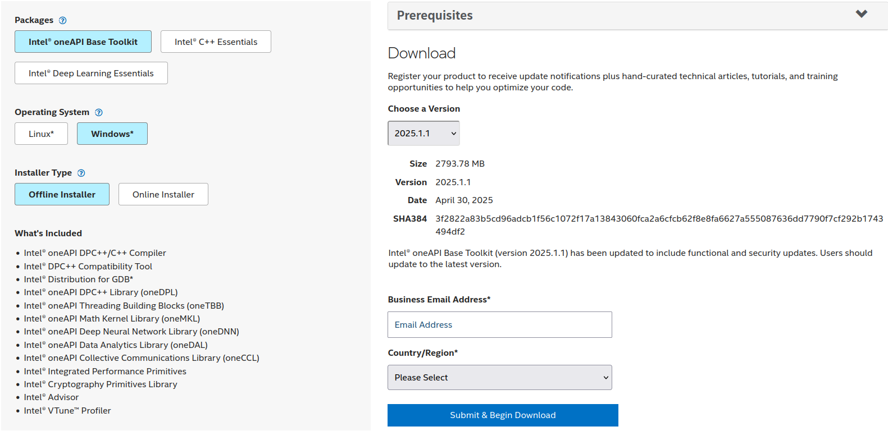
Task: Click Intel VTune Profiler list entry
Action: pos(67,411)
